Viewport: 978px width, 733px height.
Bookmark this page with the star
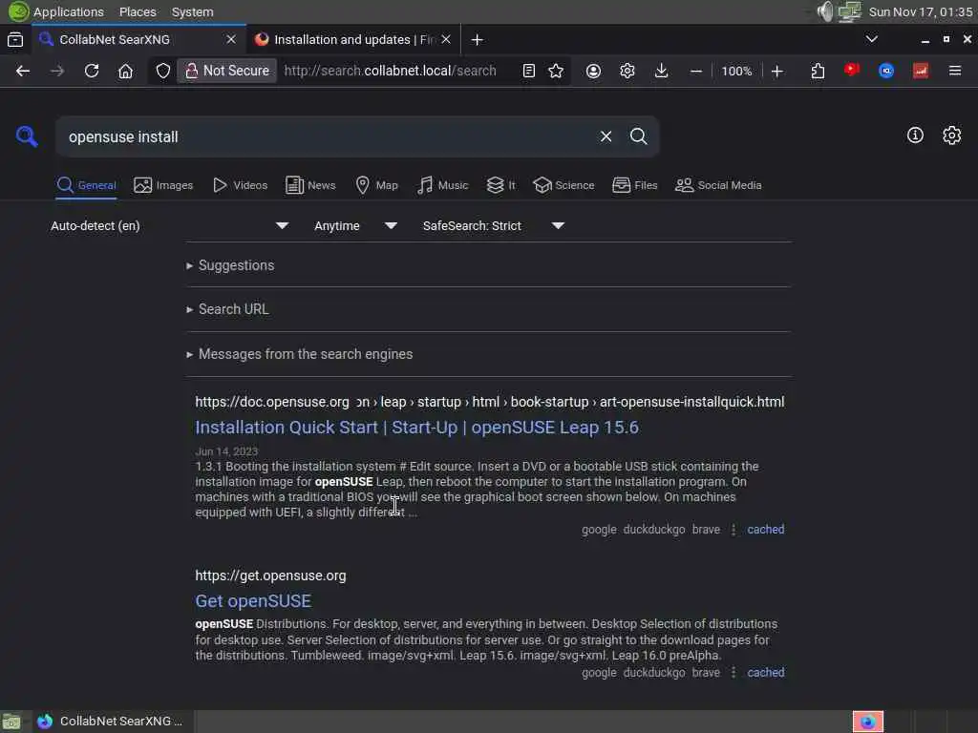coord(556,71)
